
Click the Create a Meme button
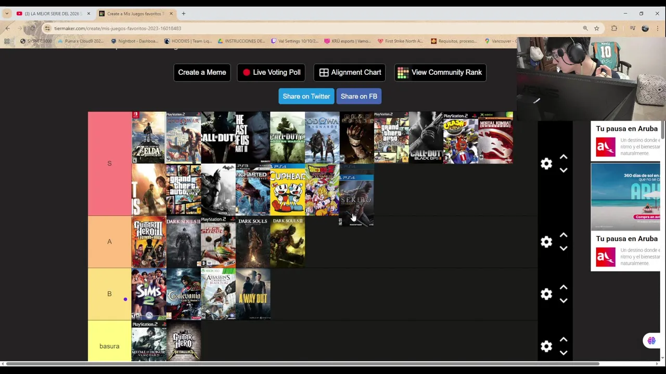[202, 72]
